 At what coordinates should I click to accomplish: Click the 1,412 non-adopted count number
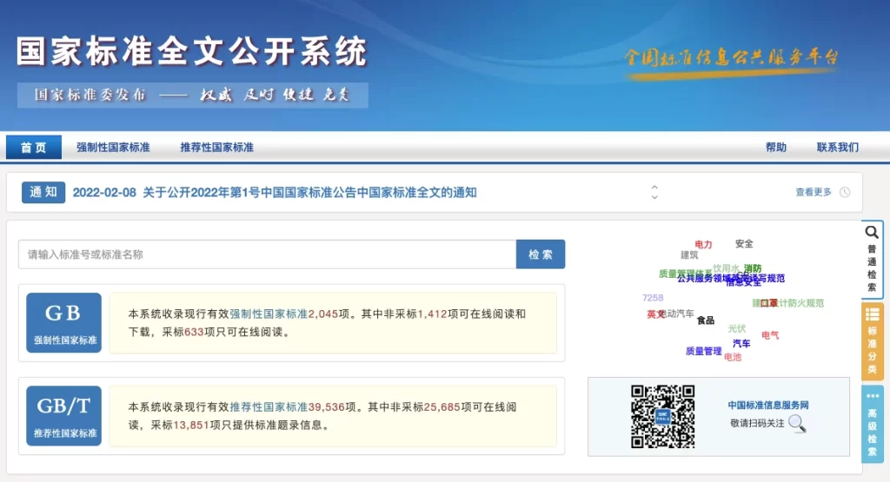pyautogui.click(x=433, y=314)
